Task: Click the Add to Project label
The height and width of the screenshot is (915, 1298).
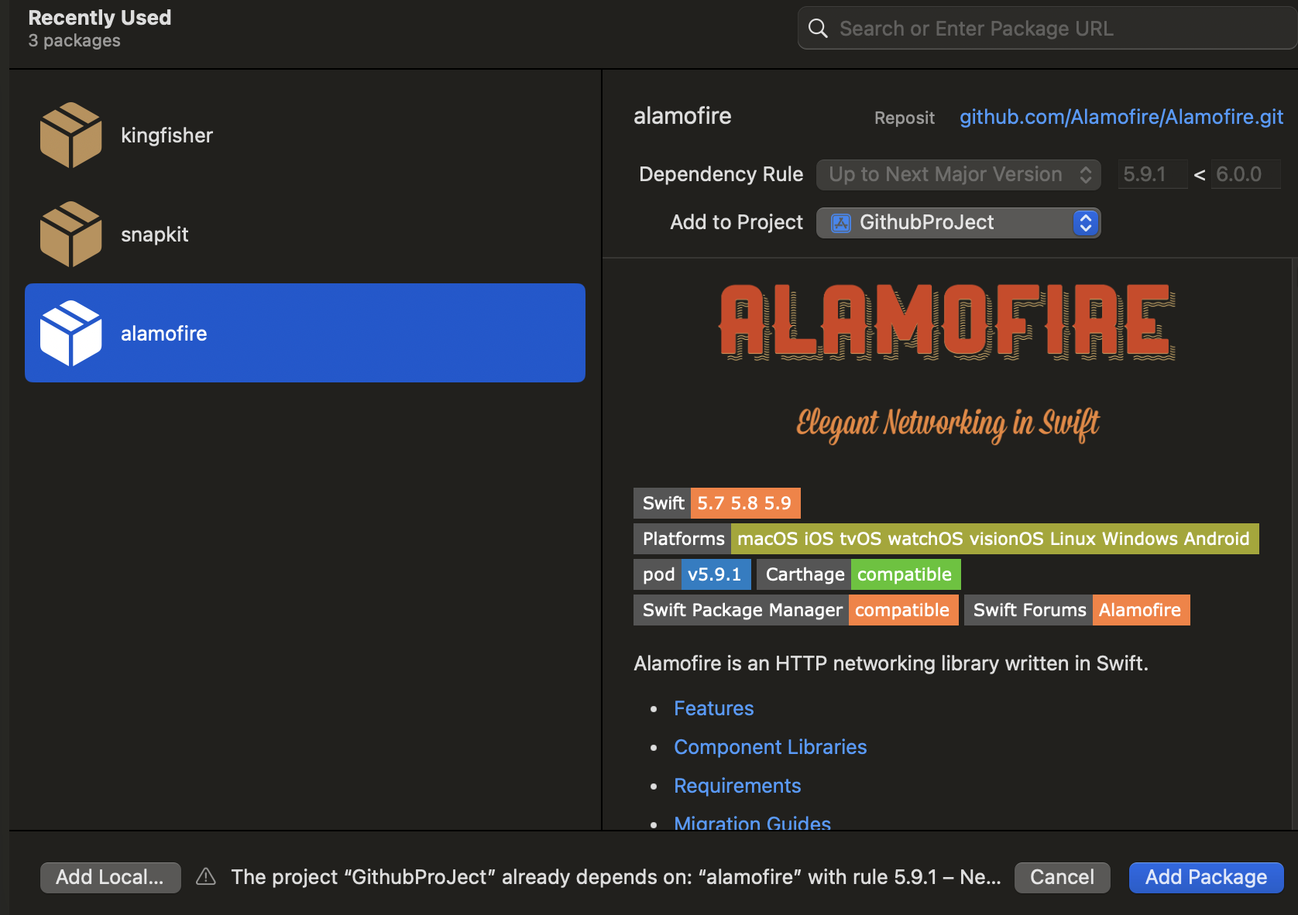Action: (737, 222)
